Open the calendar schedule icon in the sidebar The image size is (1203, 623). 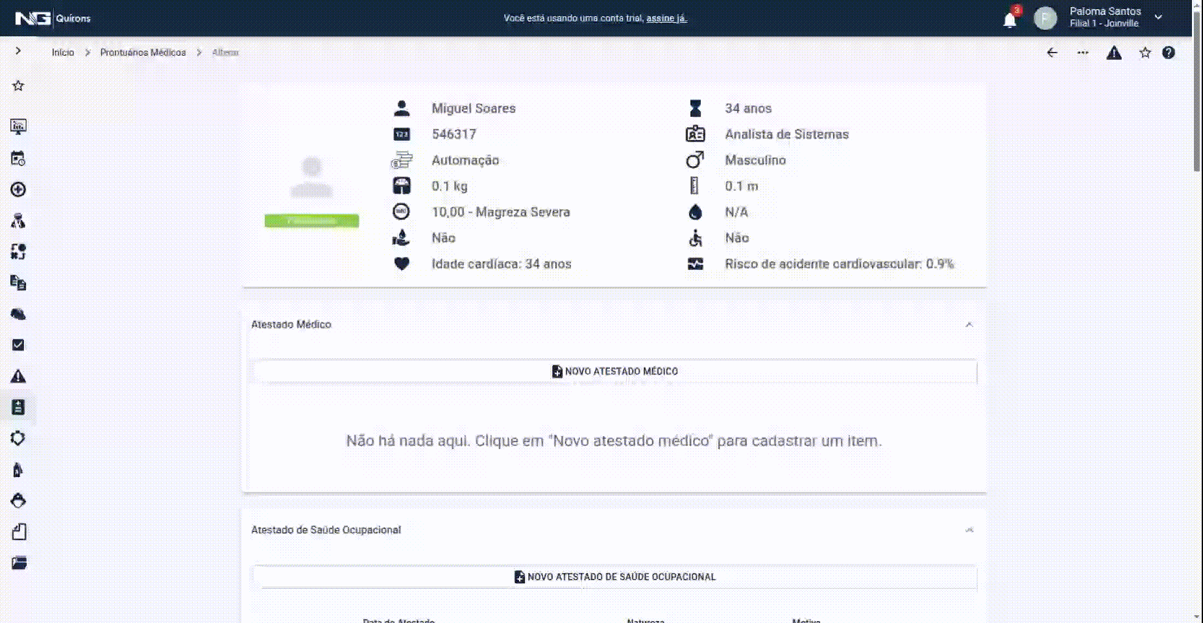coord(18,158)
